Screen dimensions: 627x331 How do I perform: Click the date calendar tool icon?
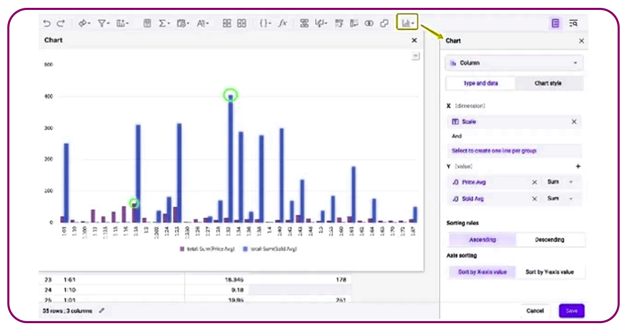(x=183, y=23)
